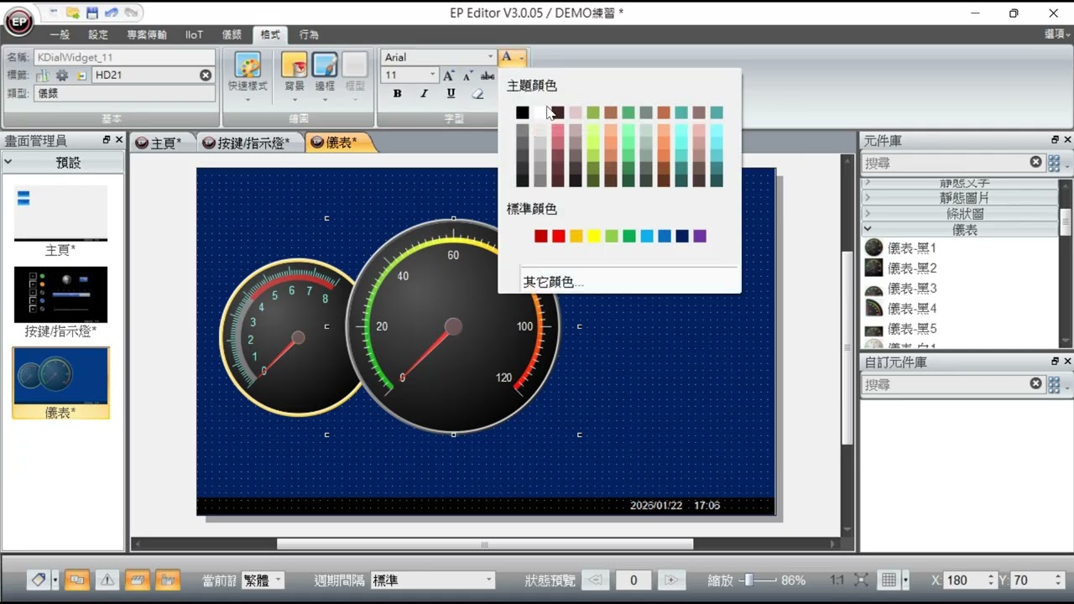Click the undo arrow in quick access toolbar
Image resolution: width=1074 pixels, height=604 pixels.
click(112, 13)
